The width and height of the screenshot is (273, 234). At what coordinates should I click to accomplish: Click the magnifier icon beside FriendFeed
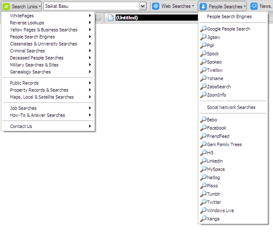point(203,136)
